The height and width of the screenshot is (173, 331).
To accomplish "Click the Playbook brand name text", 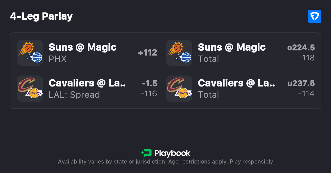I will pyautogui.click(x=172, y=153).
